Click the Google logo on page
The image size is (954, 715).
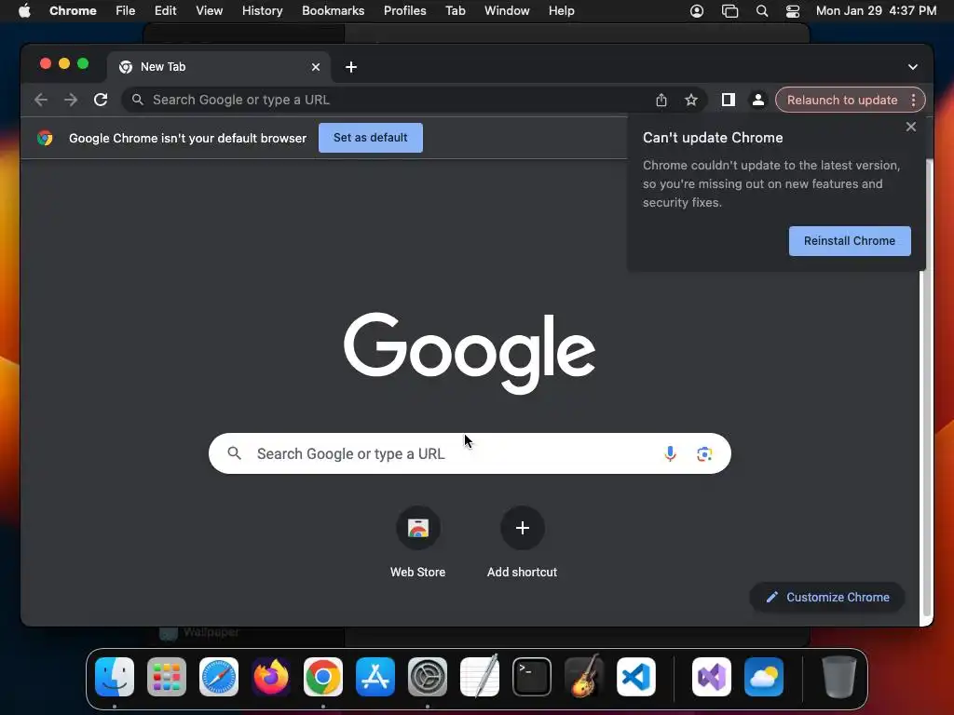tap(470, 352)
